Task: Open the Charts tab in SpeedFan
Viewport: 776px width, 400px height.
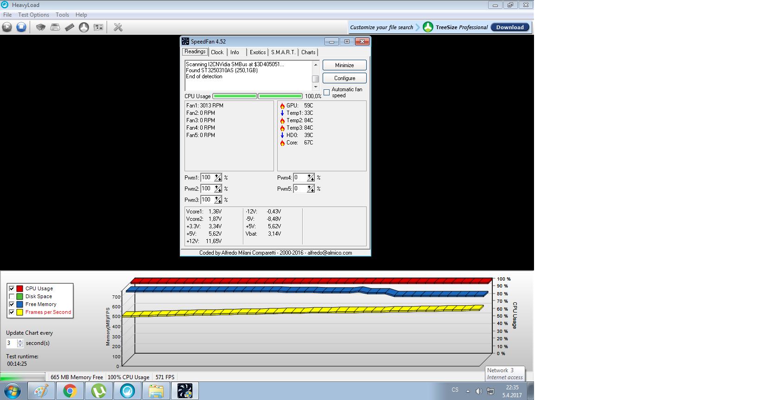Action: [x=308, y=52]
